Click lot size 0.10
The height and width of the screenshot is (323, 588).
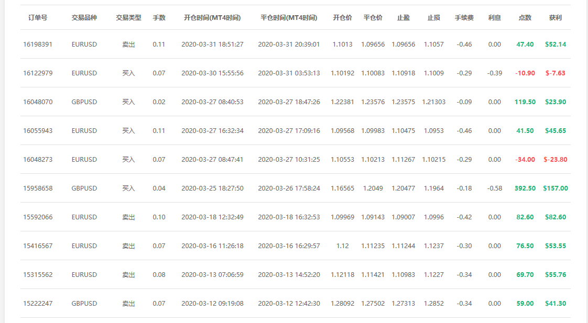click(159, 217)
